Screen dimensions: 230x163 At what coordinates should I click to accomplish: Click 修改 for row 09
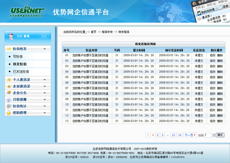(213, 99)
